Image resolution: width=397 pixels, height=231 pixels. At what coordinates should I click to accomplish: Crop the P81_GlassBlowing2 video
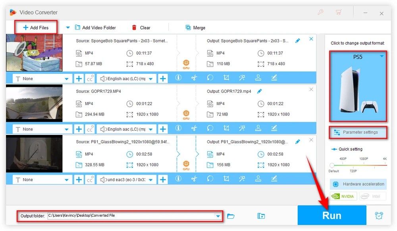click(226, 179)
